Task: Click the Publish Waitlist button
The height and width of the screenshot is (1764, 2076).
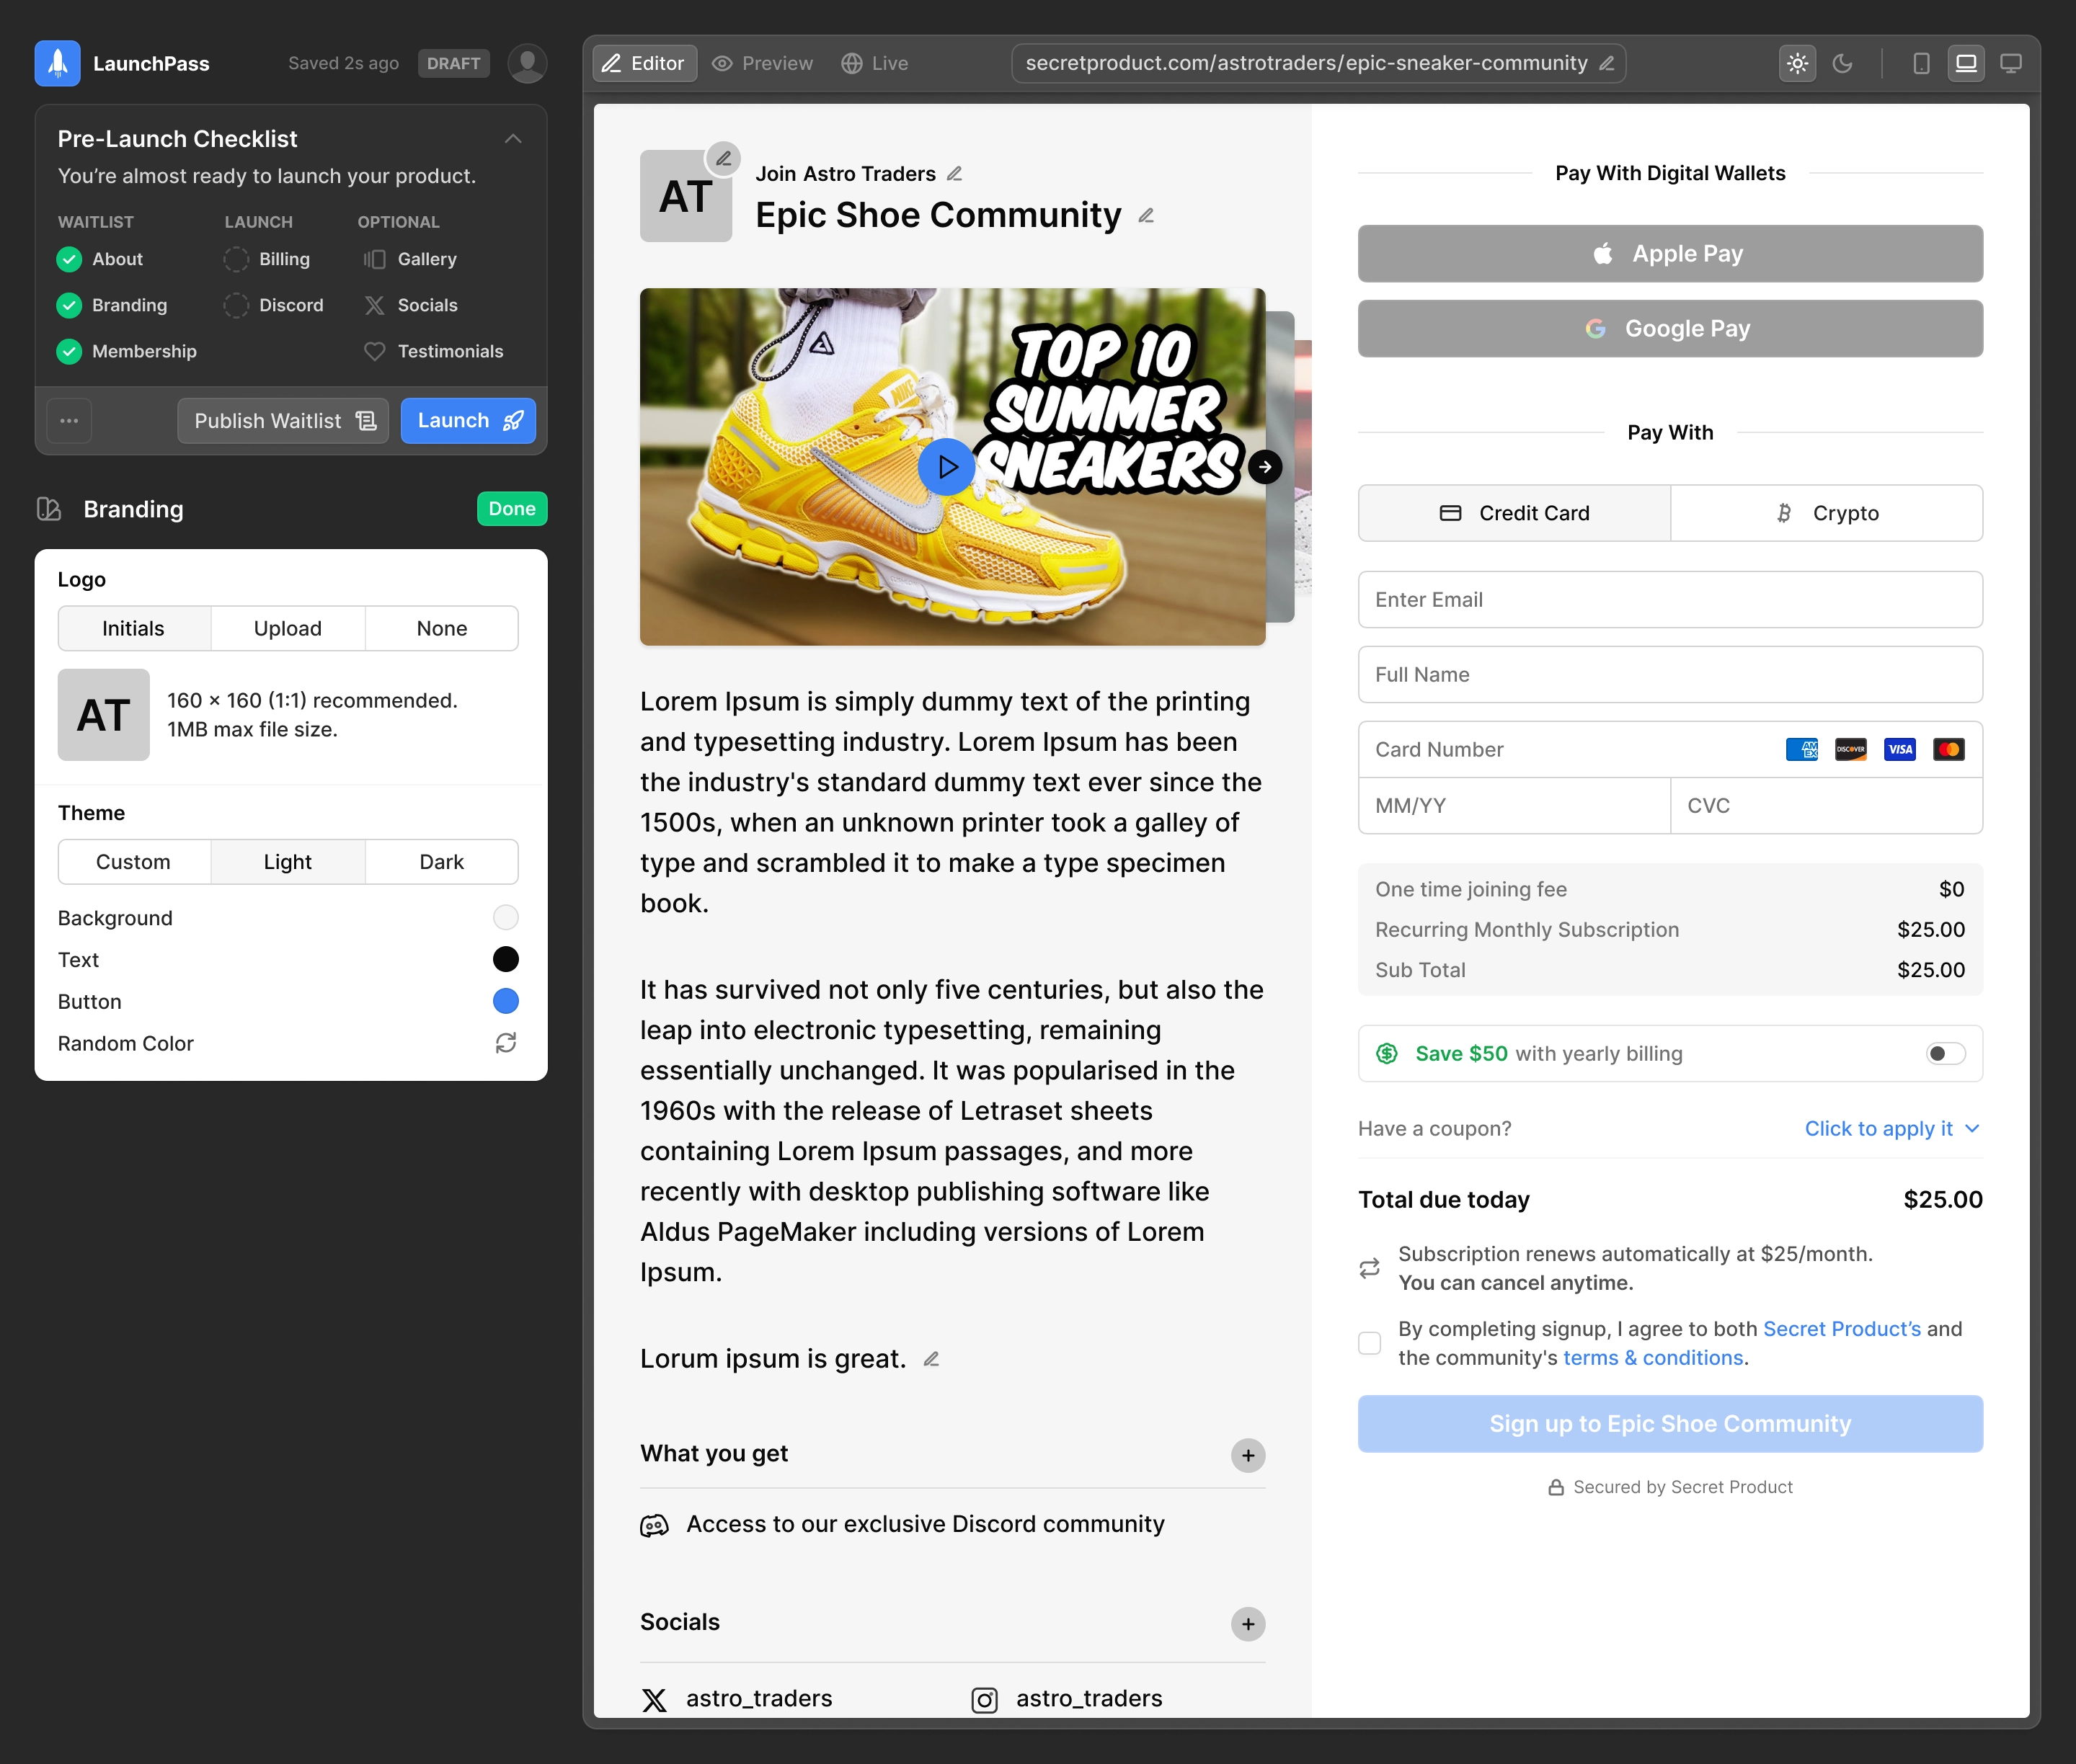Action: (283, 421)
